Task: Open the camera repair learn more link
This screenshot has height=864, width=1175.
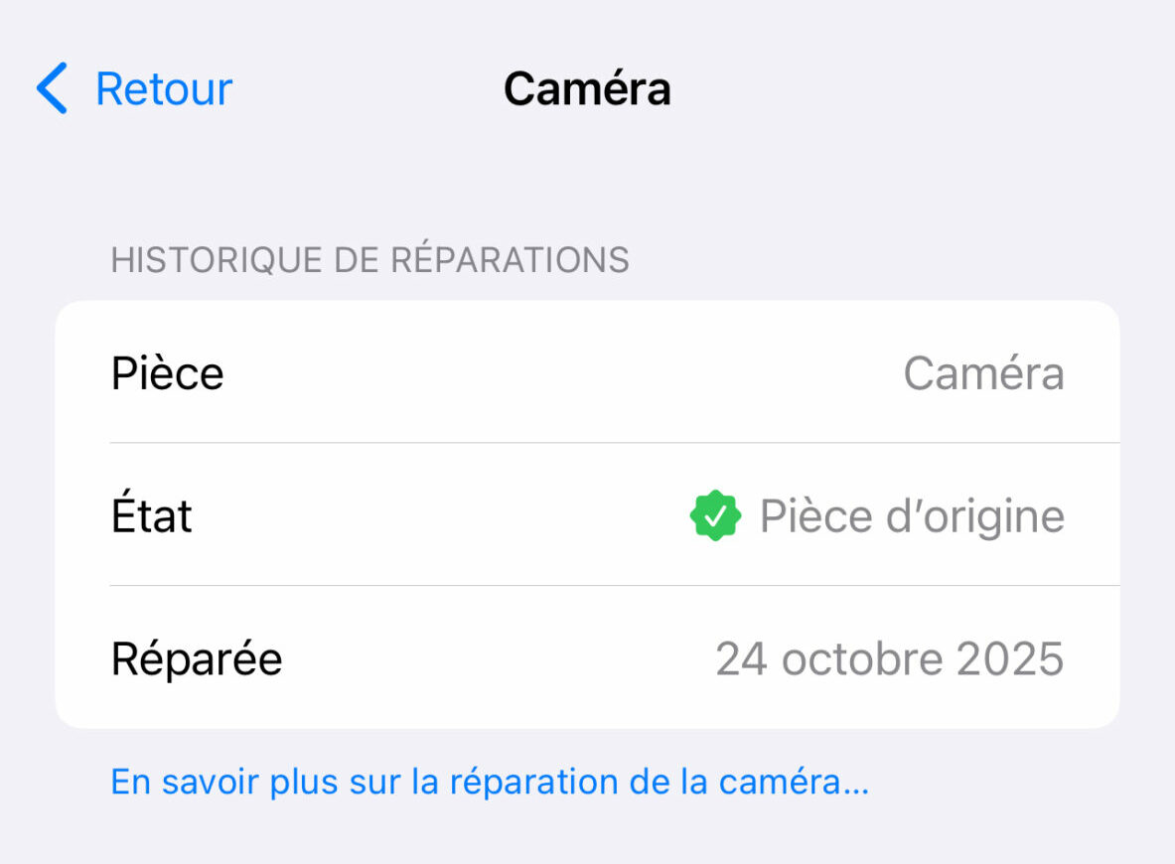Action: (489, 782)
